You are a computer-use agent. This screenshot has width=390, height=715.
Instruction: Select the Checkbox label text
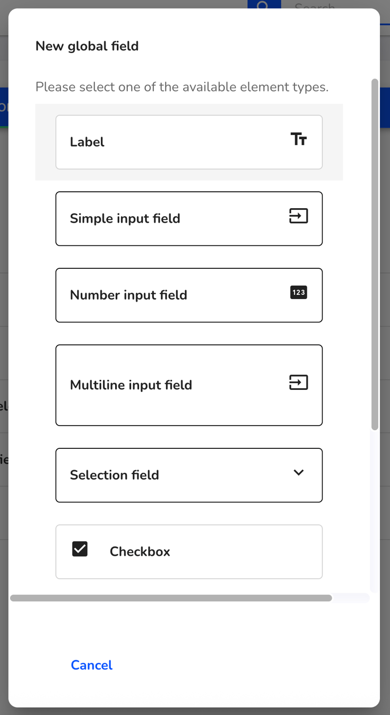[x=140, y=551]
